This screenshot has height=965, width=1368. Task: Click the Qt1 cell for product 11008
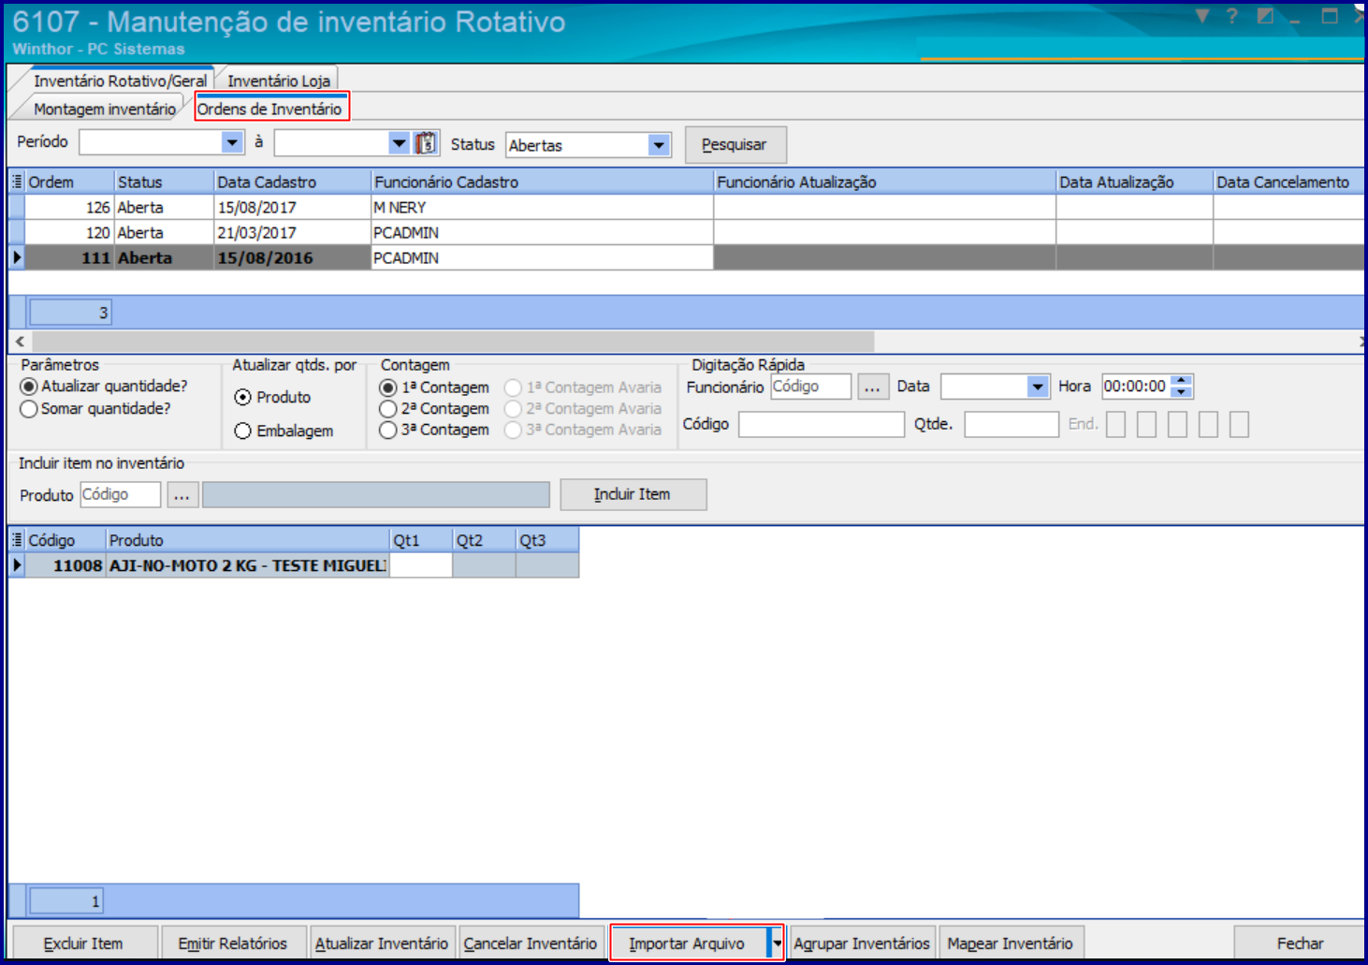421,565
